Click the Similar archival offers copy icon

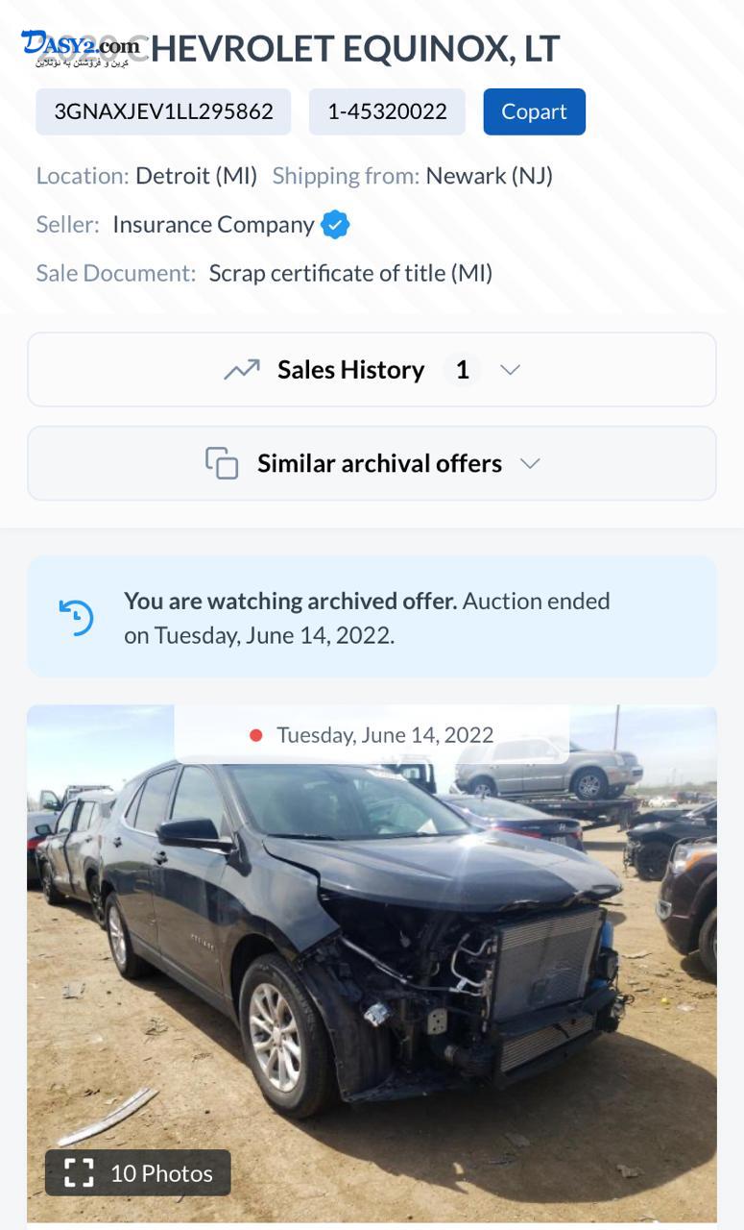(222, 463)
